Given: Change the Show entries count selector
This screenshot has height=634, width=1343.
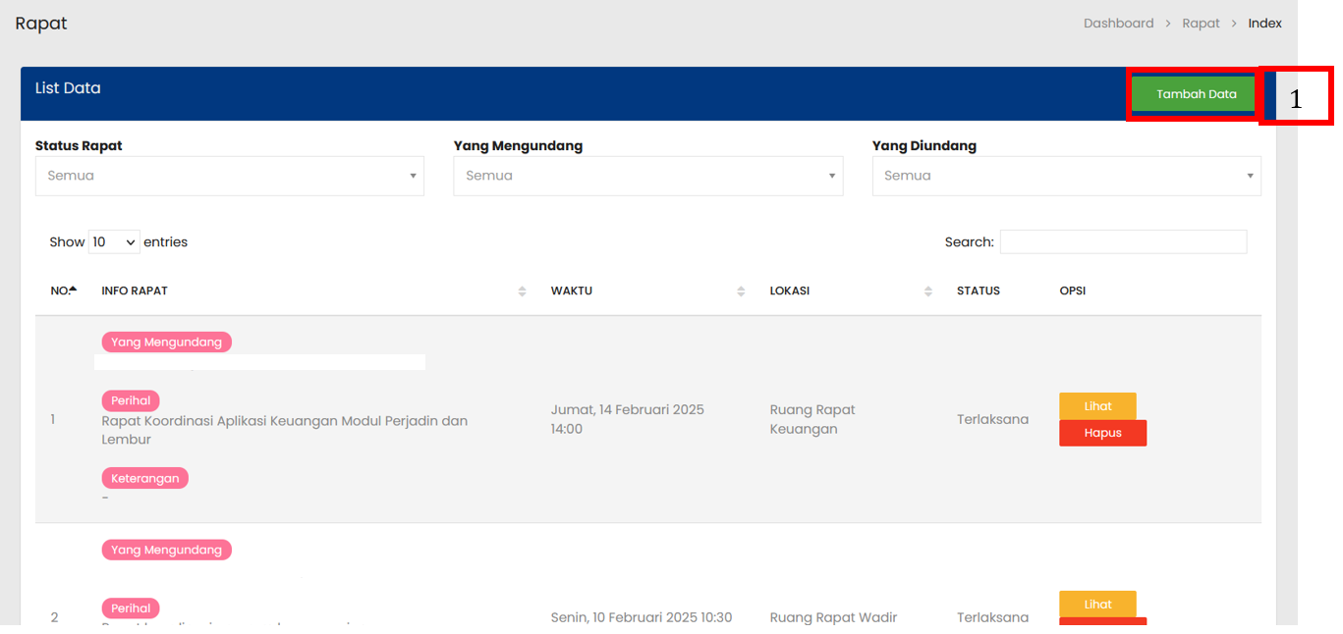Looking at the screenshot, I should [114, 242].
